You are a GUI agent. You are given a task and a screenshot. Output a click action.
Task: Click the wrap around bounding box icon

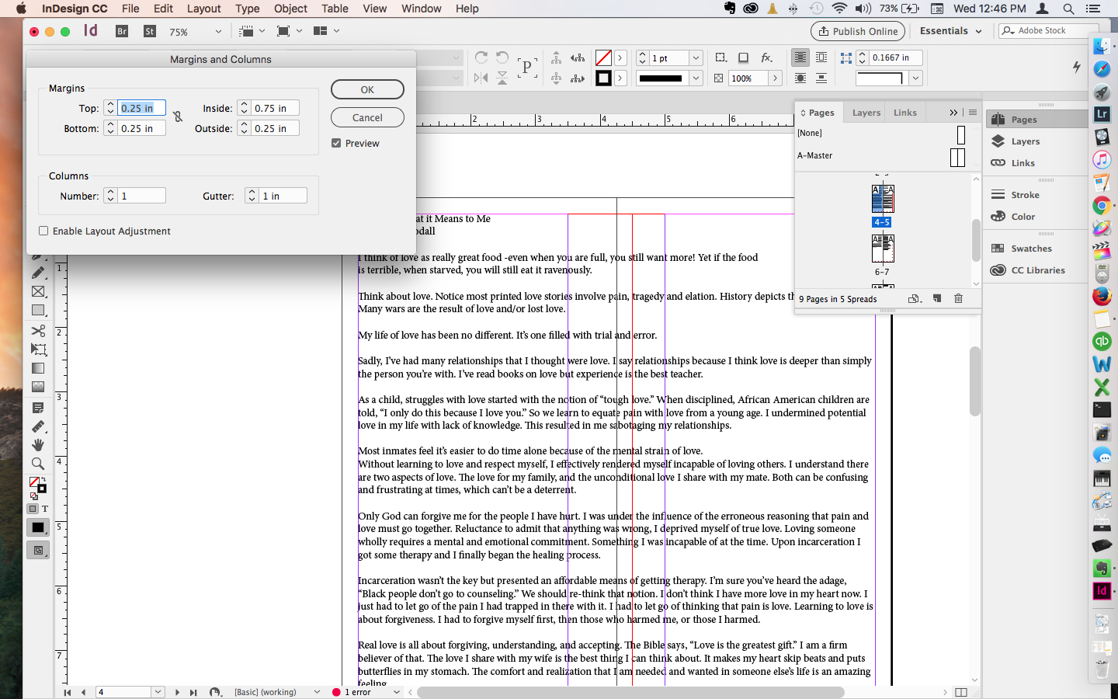click(821, 58)
